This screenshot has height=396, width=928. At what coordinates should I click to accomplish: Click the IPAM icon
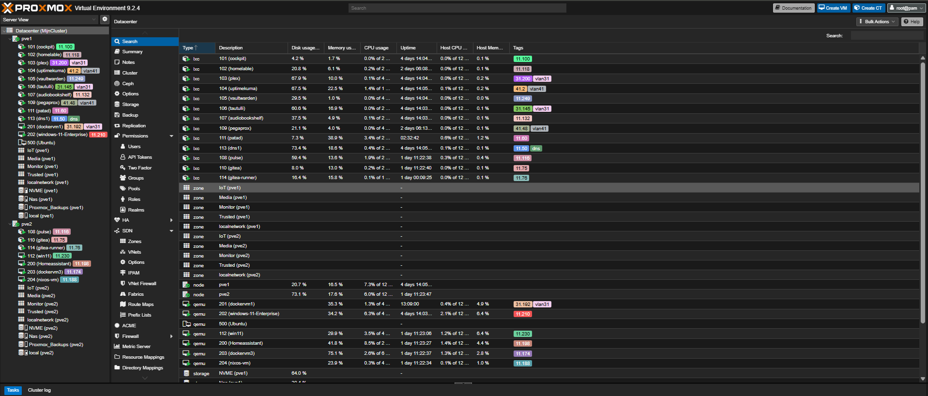point(123,273)
